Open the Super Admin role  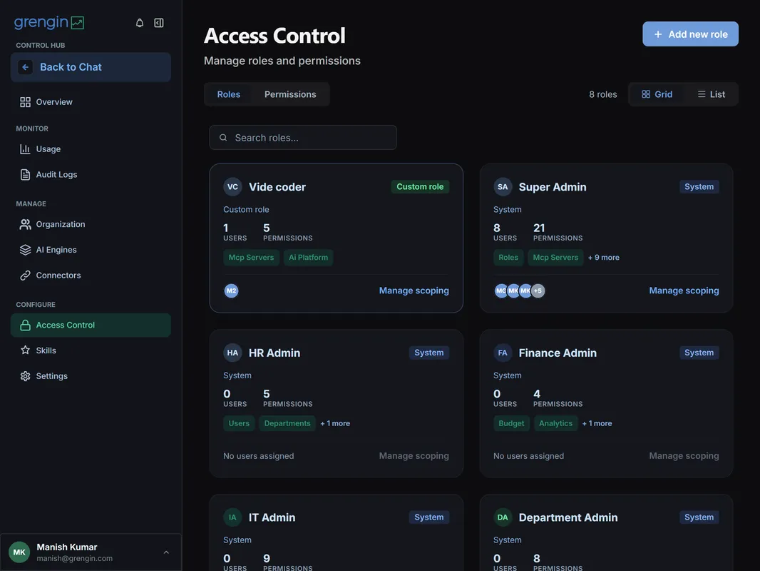point(553,187)
